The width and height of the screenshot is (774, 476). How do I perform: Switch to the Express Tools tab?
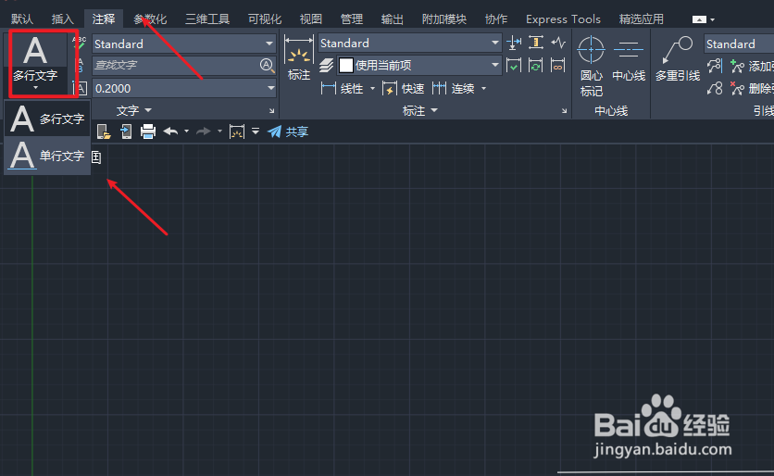pos(563,19)
